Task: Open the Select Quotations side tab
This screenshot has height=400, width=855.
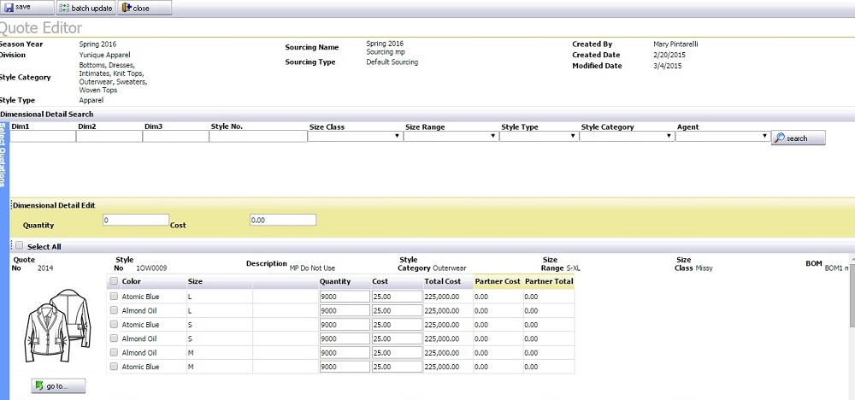Action: 4,156
